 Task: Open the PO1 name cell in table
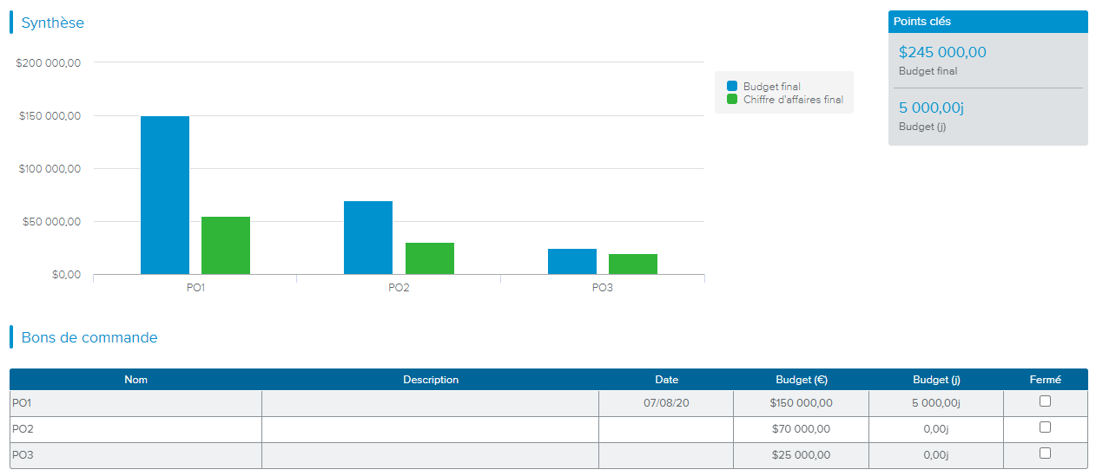[135, 403]
